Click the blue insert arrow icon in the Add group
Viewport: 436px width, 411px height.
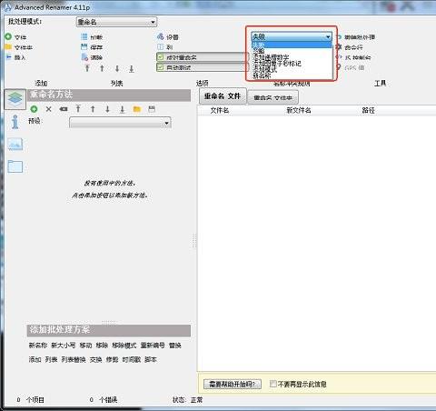click(8, 57)
